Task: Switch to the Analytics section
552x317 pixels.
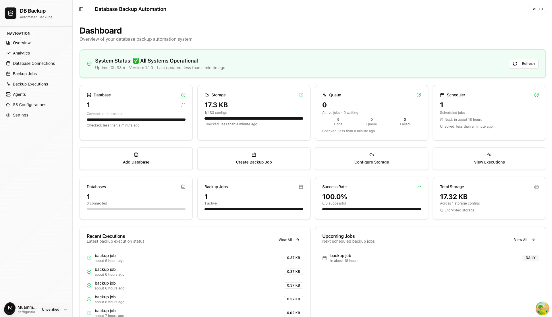Action: [x=21, y=53]
